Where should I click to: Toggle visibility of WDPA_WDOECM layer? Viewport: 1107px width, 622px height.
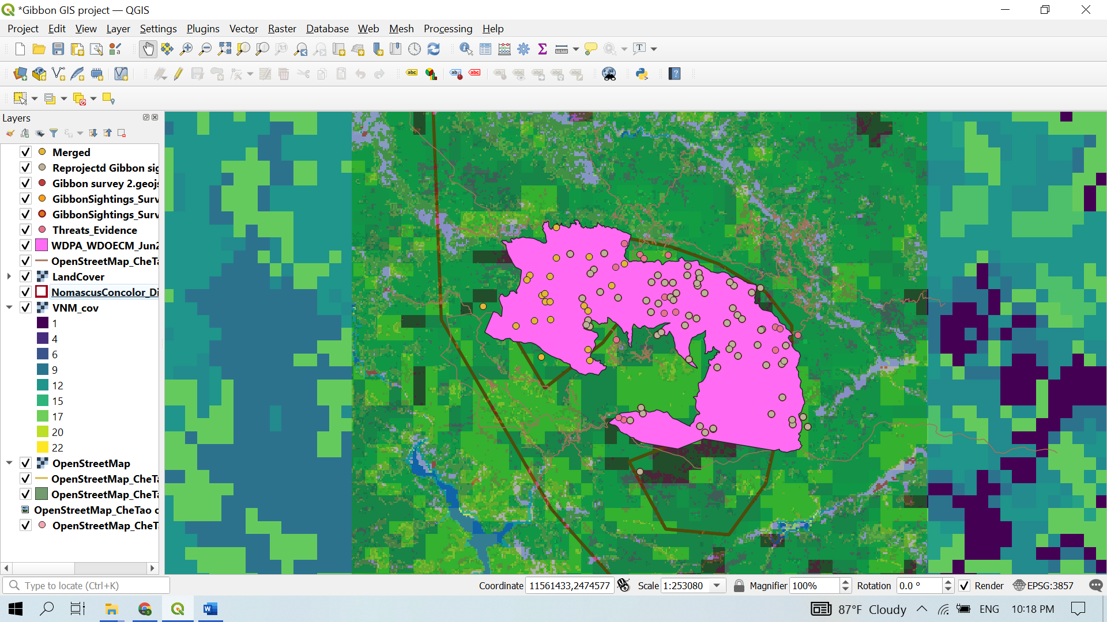pos(25,245)
